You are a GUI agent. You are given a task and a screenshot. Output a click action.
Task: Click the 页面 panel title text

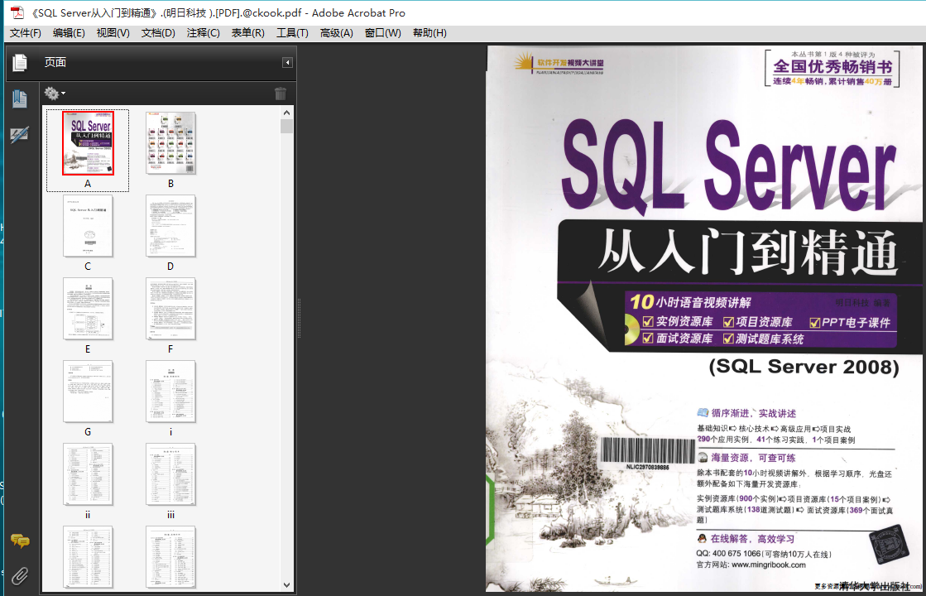[55, 62]
